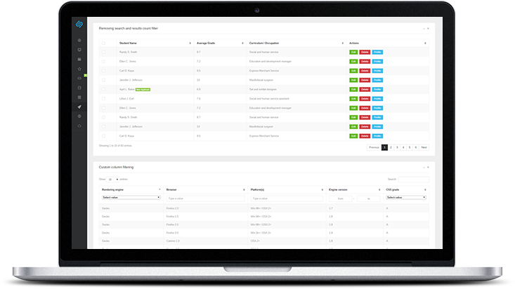Open Rendering engine Select value dropdown
The image size is (515, 289).
pyautogui.click(x=131, y=198)
